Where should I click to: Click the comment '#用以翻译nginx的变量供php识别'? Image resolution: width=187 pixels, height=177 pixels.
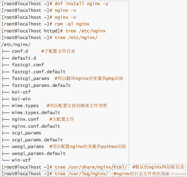pos(89,78)
